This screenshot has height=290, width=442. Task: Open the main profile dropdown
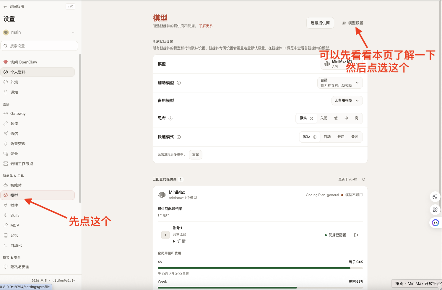(39, 32)
